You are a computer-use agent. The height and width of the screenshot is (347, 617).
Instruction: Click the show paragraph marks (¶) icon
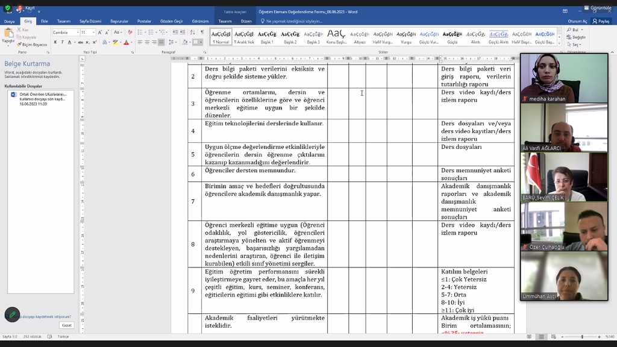coord(202,33)
